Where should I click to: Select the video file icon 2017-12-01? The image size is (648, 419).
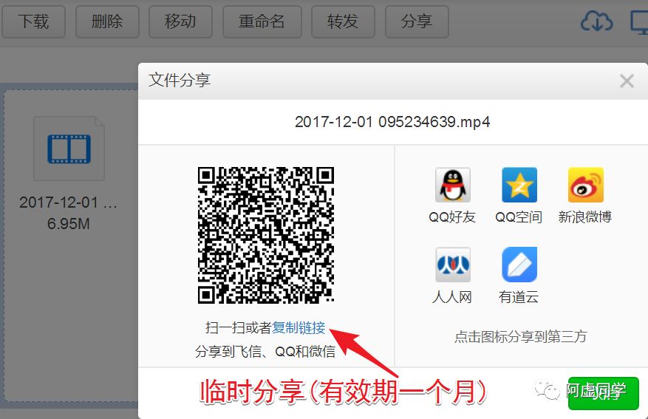click(69, 149)
